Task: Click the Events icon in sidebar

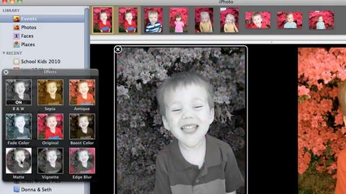Action: [16, 19]
